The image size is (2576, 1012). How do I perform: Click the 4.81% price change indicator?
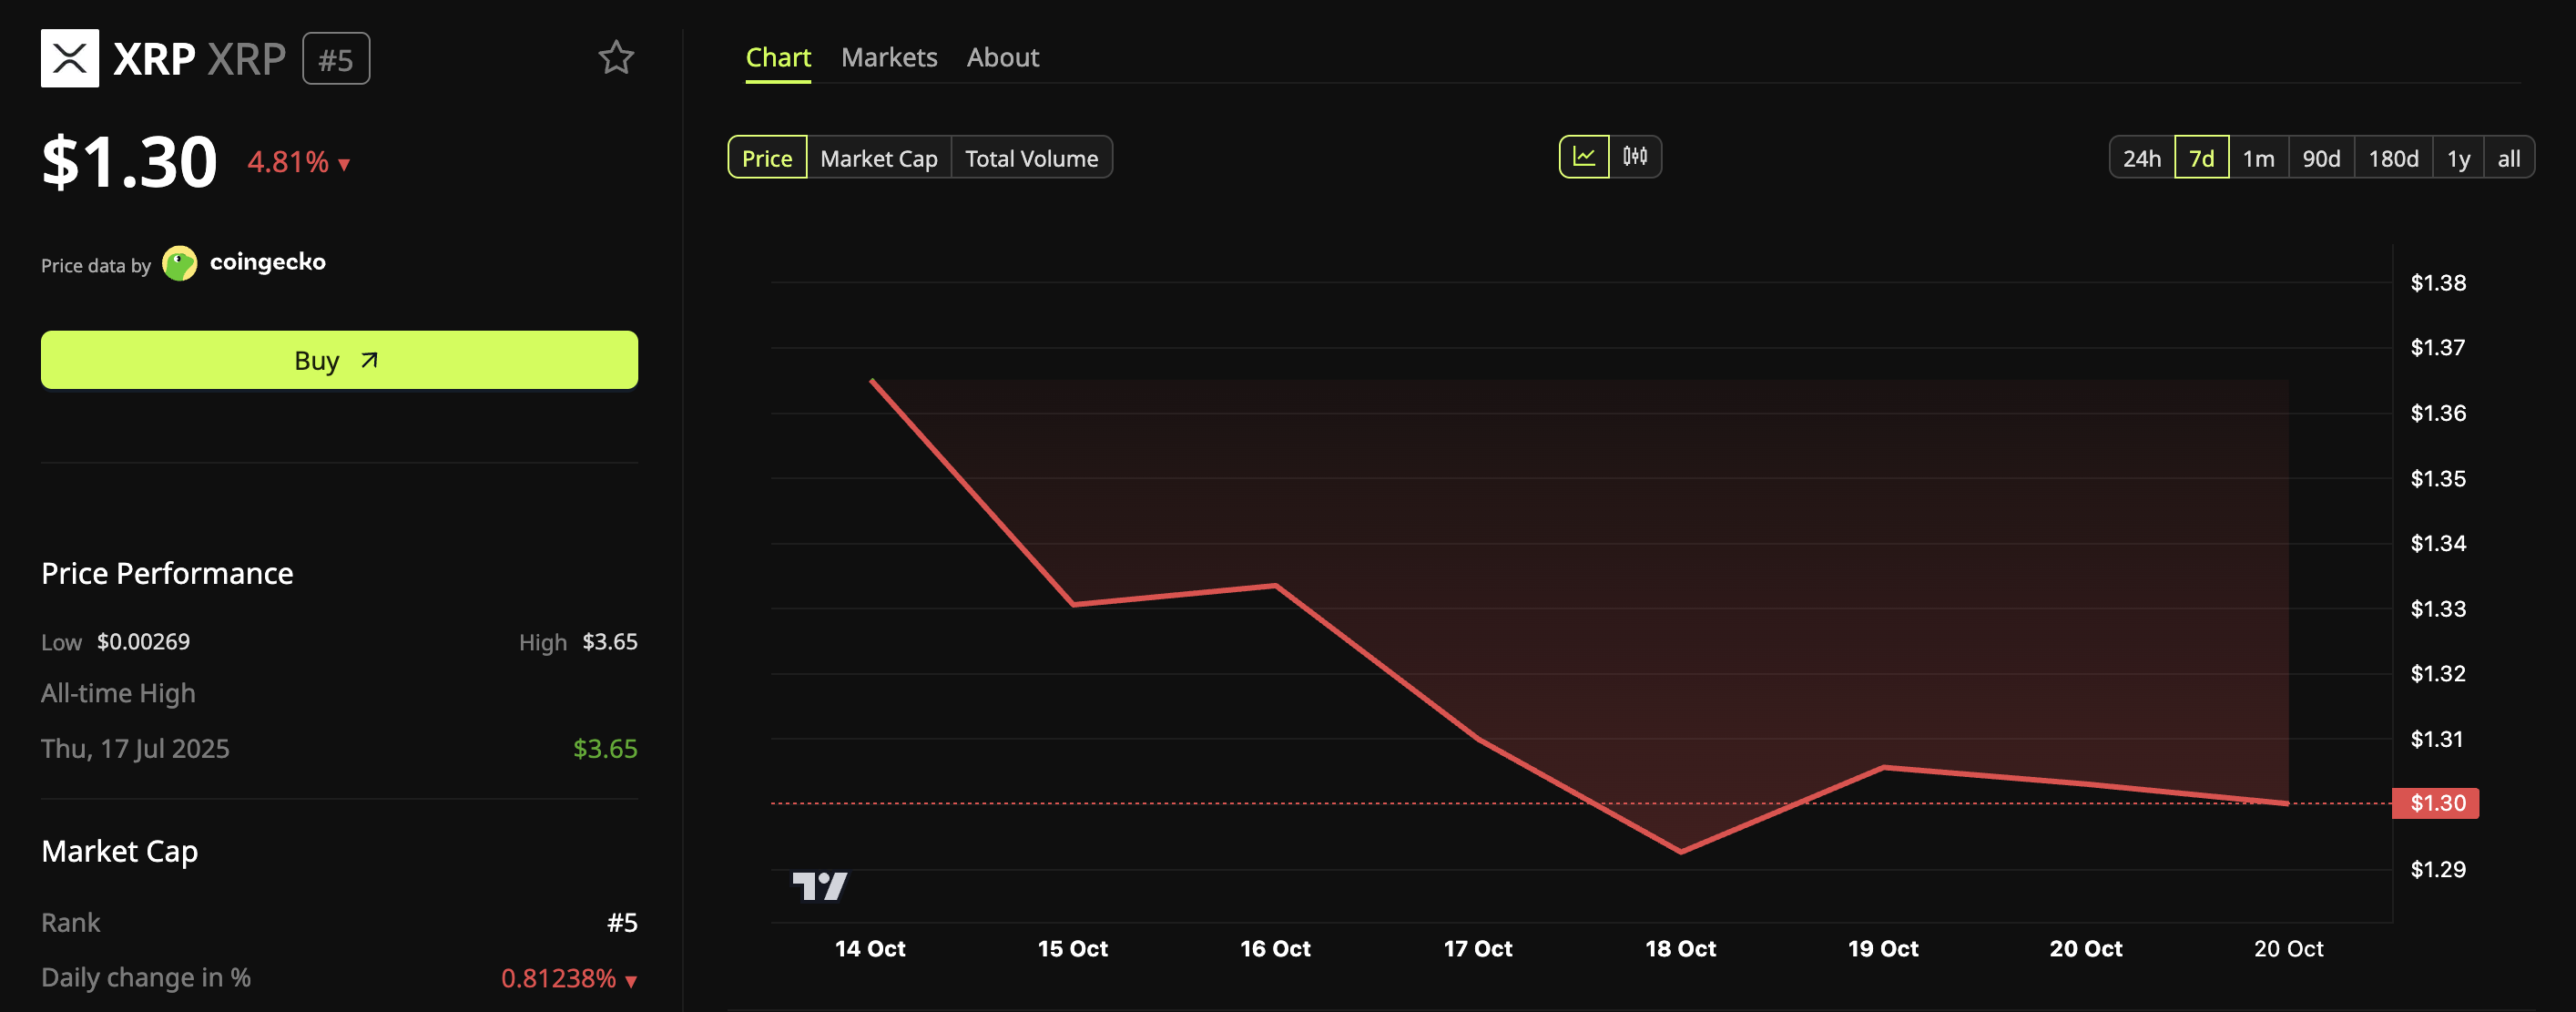click(298, 162)
